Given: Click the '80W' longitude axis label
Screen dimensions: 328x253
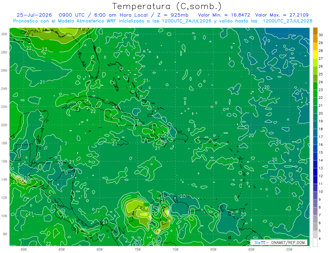Looking at the screenshot, I should pos(99,249).
